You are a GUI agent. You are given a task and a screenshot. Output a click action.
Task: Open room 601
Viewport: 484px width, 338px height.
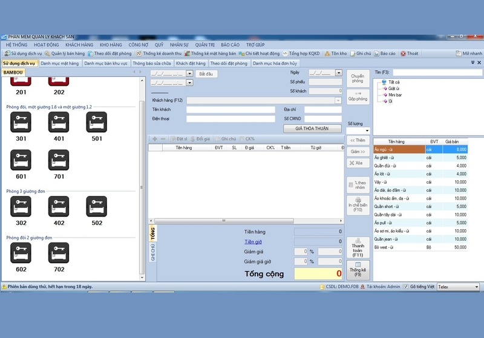point(21,160)
